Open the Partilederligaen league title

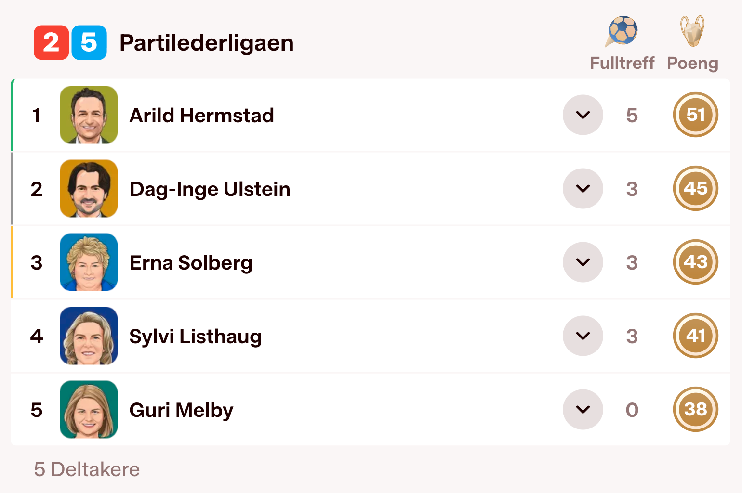(206, 43)
